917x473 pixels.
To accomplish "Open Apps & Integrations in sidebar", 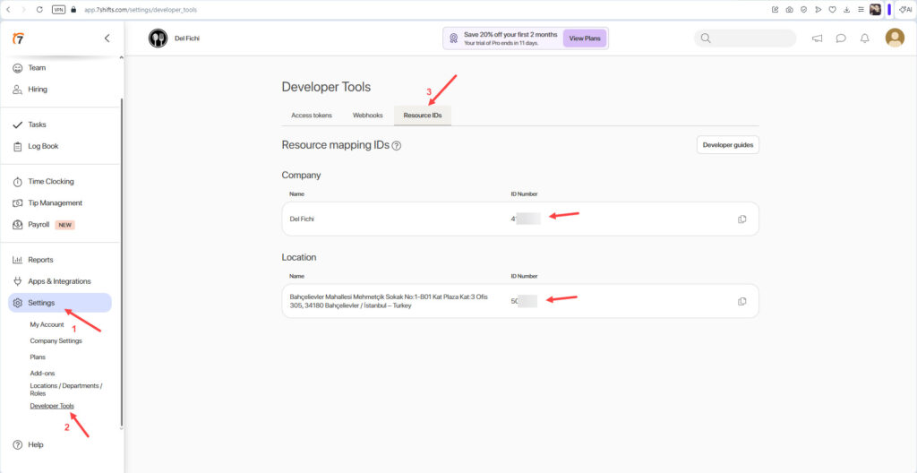I will 59,281.
